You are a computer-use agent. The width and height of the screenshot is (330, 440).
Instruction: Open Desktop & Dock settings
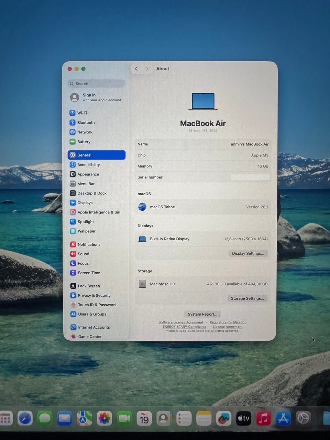[96, 193]
